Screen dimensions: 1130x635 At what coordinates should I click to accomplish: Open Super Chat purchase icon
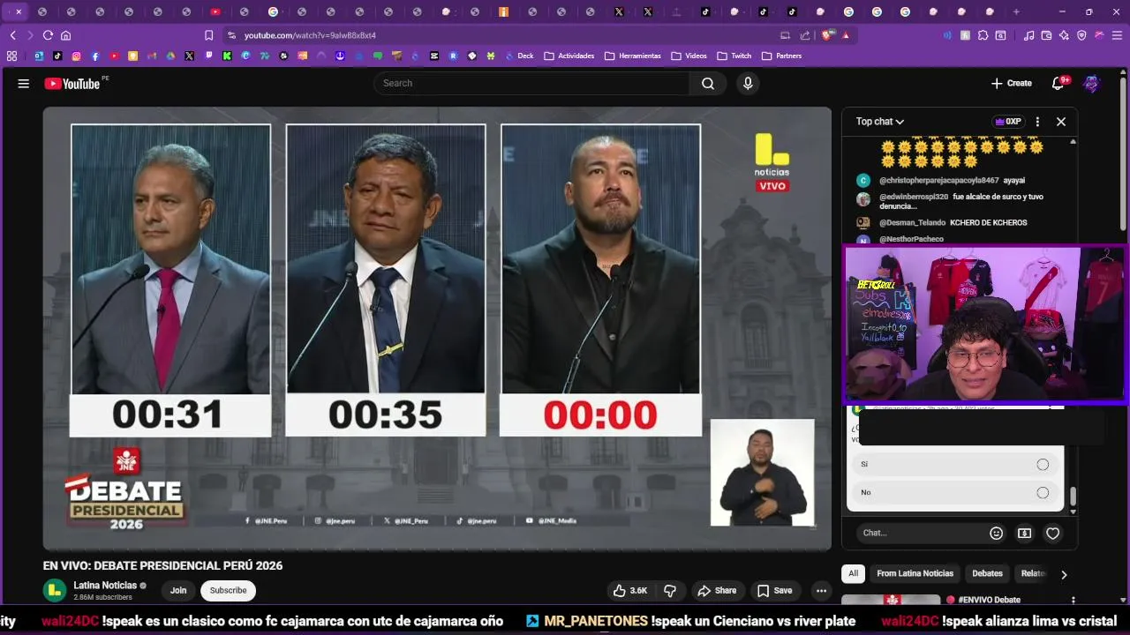tap(1024, 533)
